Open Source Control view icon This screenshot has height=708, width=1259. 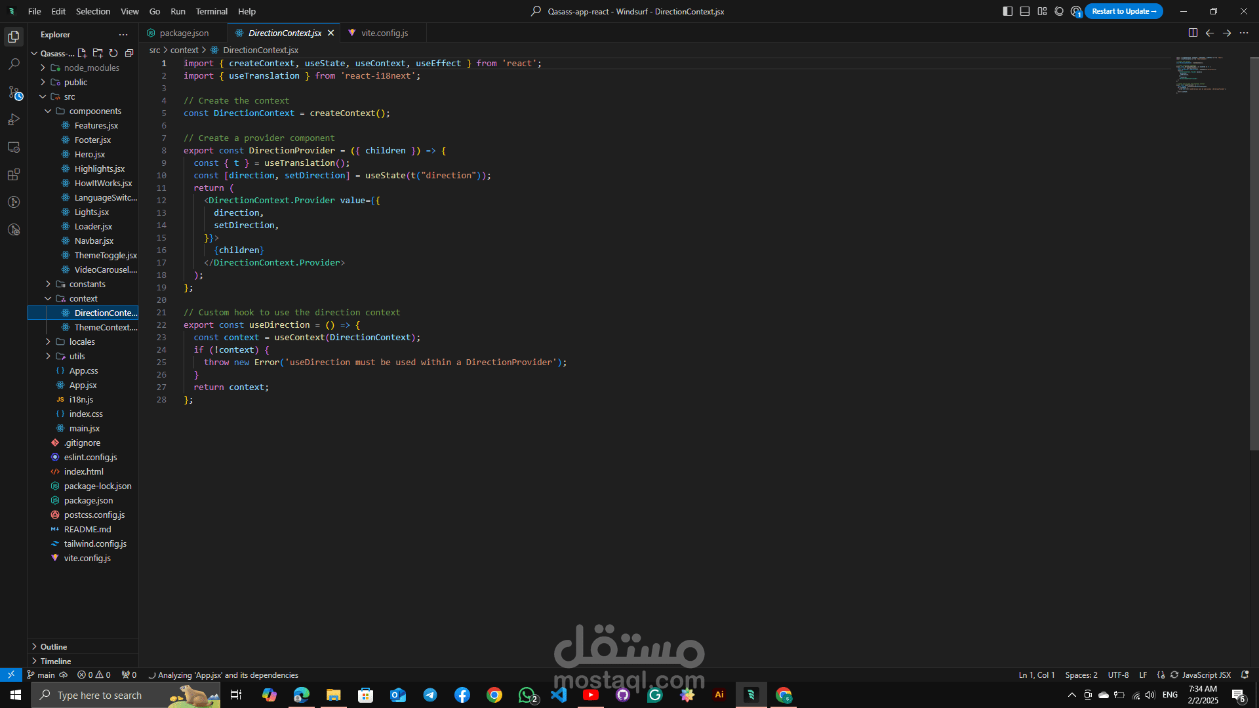click(x=14, y=92)
